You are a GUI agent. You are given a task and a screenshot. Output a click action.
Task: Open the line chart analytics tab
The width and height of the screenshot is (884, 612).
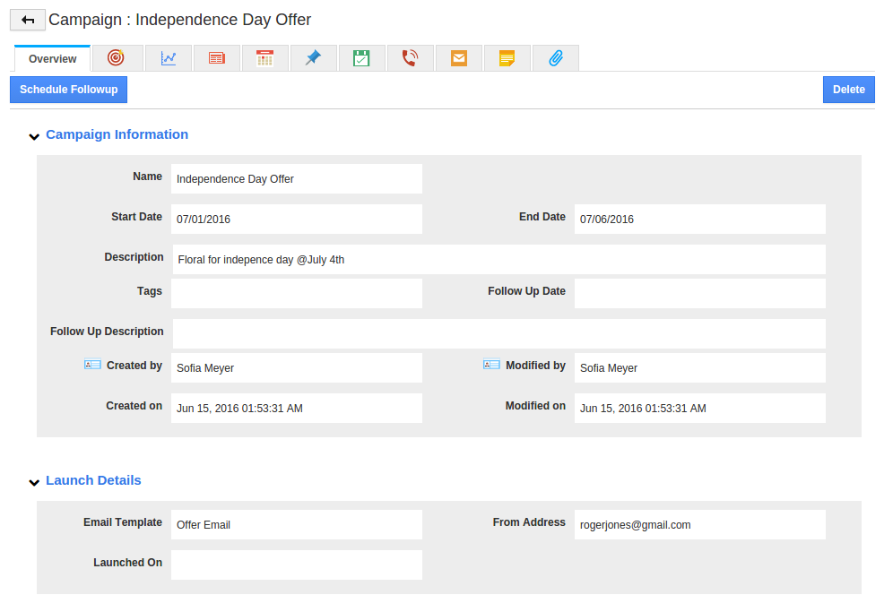(169, 58)
